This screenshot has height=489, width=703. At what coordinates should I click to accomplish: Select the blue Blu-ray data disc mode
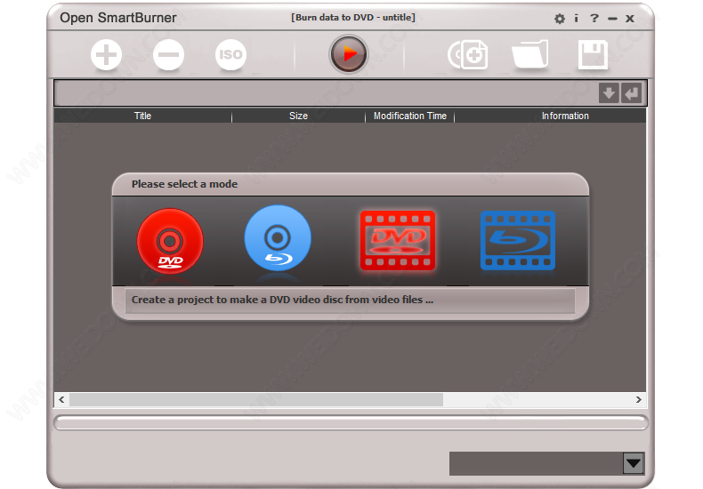tap(278, 238)
